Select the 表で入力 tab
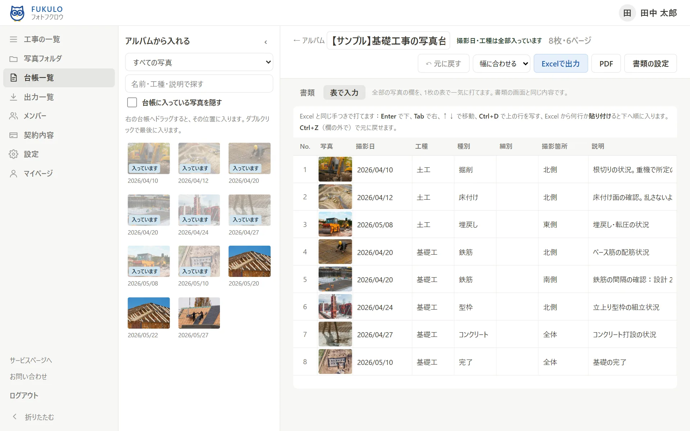This screenshot has width=690, height=431. tap(344, 93)
